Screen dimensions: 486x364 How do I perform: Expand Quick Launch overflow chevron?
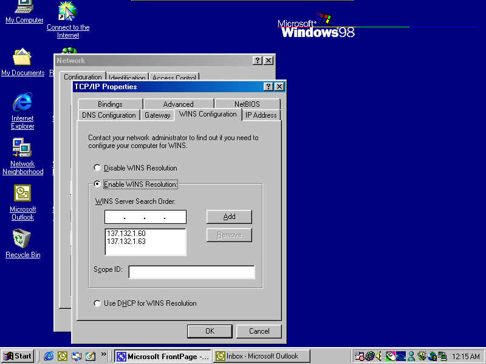point(103,354)
